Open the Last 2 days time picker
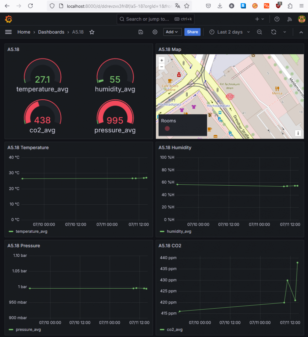The width and height of the screenshot is (308, 337). click(x=229, y=32)
